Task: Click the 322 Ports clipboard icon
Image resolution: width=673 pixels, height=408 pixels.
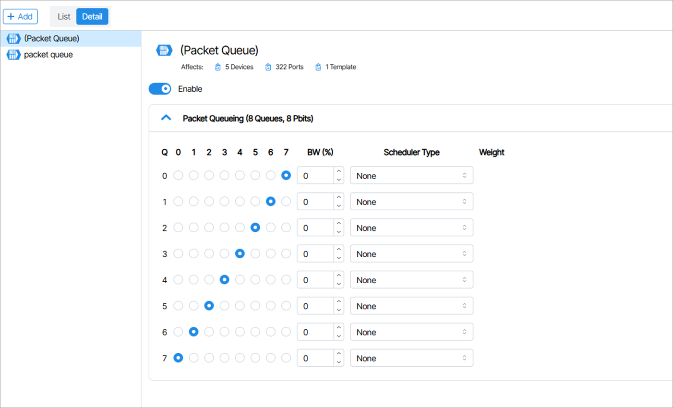Action: (268, 67)
